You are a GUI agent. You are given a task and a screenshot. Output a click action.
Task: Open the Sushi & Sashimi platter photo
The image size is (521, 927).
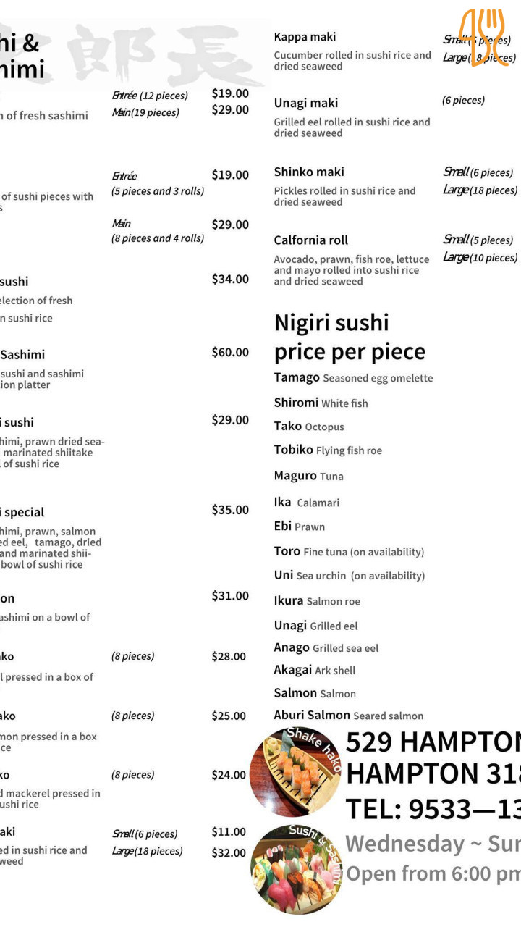click(x=297, y=869)
